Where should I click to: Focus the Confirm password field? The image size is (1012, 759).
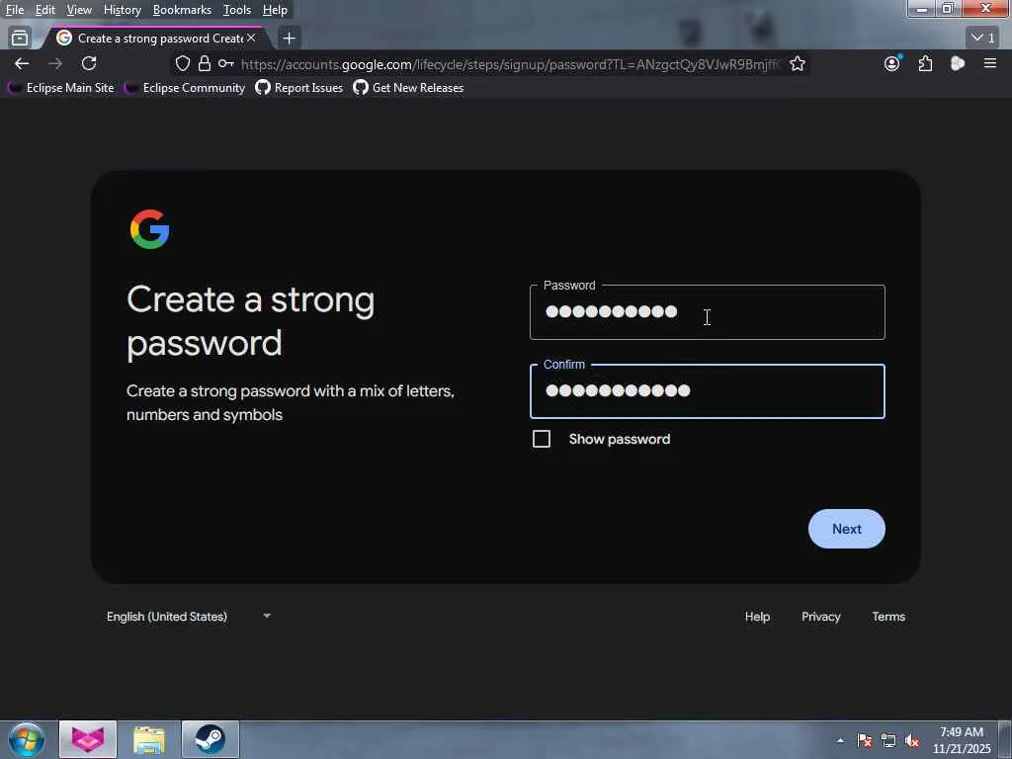tap(707, 391)
